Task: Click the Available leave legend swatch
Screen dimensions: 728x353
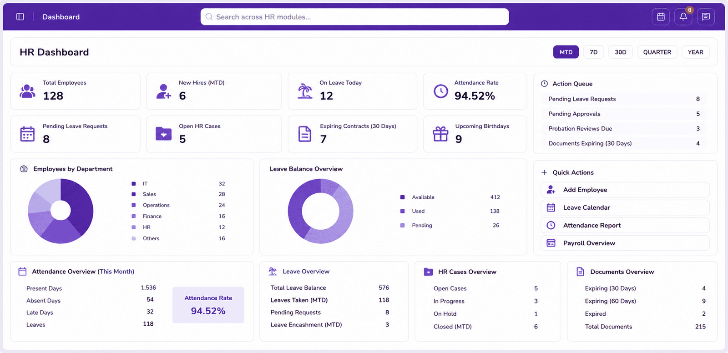Action: pos(402,197)
